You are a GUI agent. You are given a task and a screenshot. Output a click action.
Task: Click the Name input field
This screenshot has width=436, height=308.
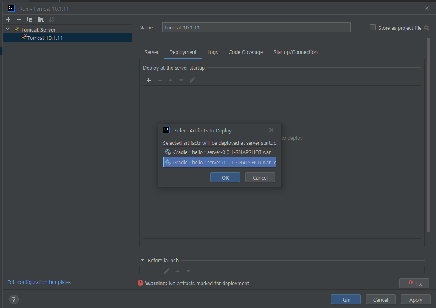click(256, 27)
